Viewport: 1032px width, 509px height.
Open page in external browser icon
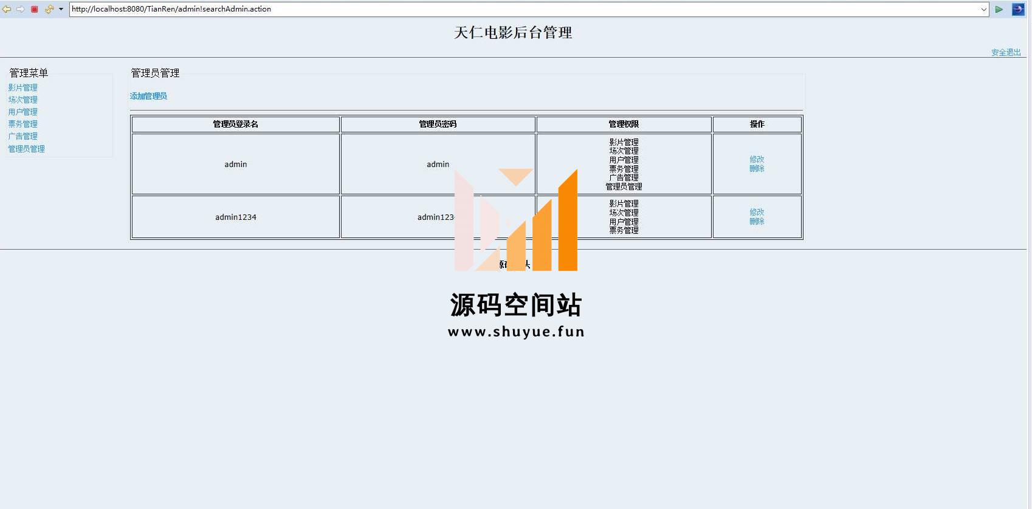(1018, 9)
